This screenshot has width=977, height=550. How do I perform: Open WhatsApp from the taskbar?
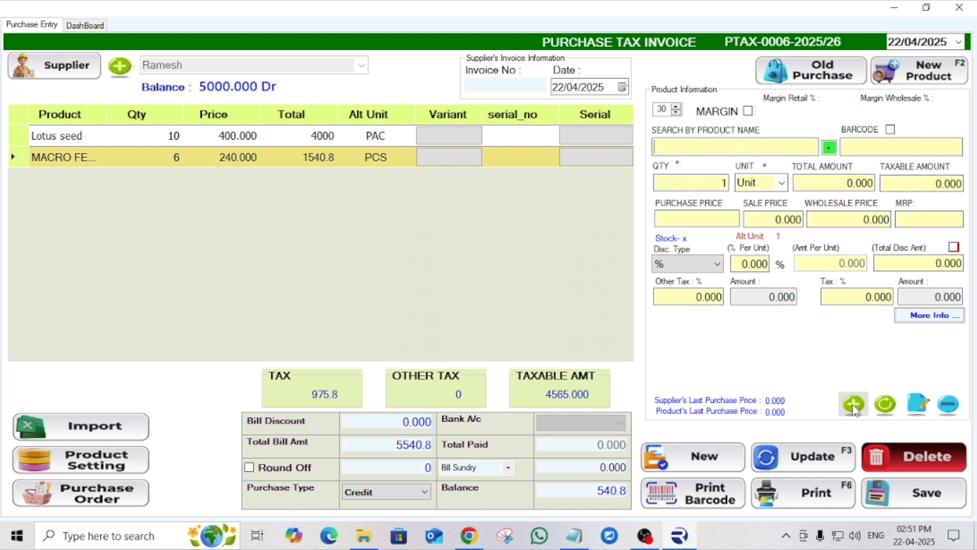pyautogui.click(x=539, y=536)
